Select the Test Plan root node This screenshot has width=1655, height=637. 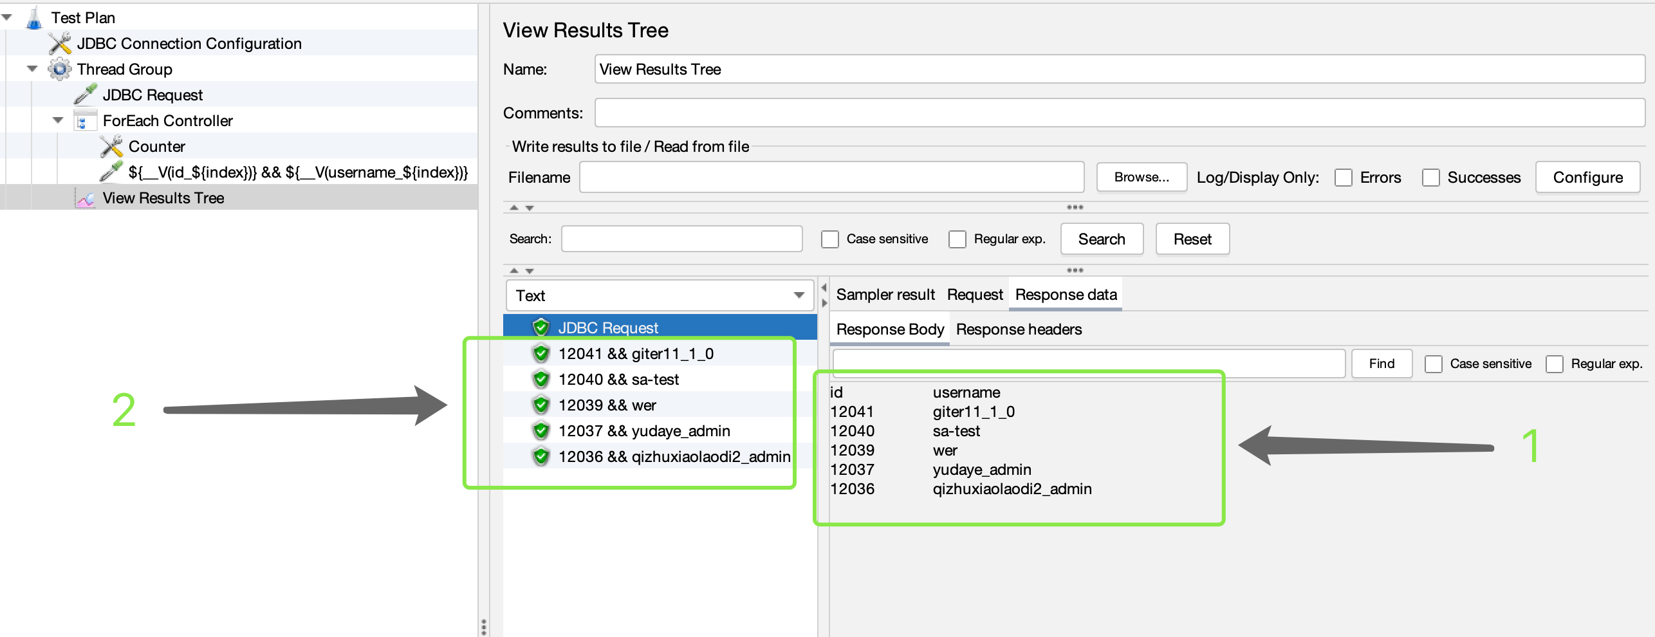[x=83, y=18]
